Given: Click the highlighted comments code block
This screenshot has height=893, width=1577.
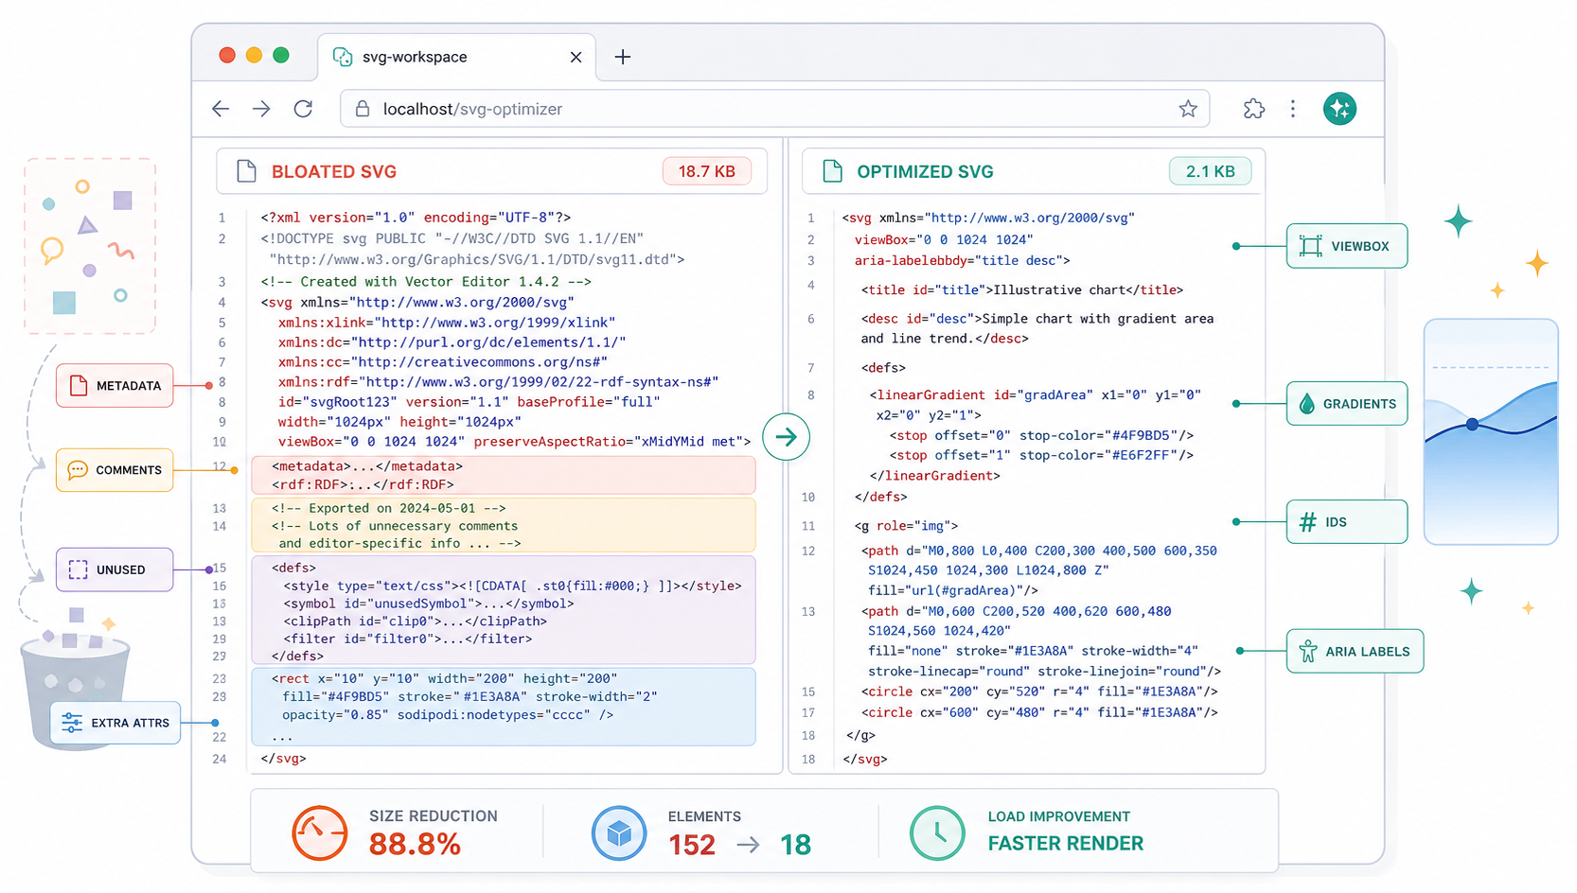Looking at the screenshot, I should (x=504, y=525).
